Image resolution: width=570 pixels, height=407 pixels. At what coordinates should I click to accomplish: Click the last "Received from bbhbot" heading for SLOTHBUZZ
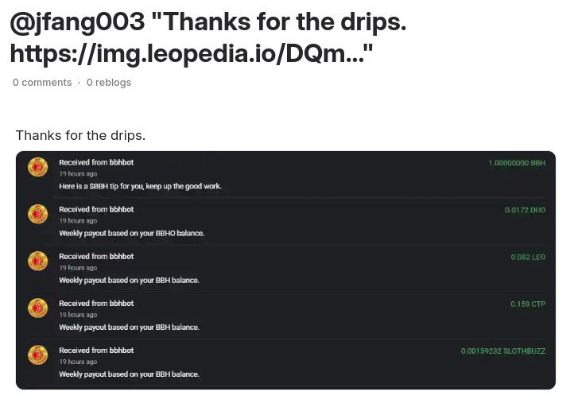pos(96,351)
